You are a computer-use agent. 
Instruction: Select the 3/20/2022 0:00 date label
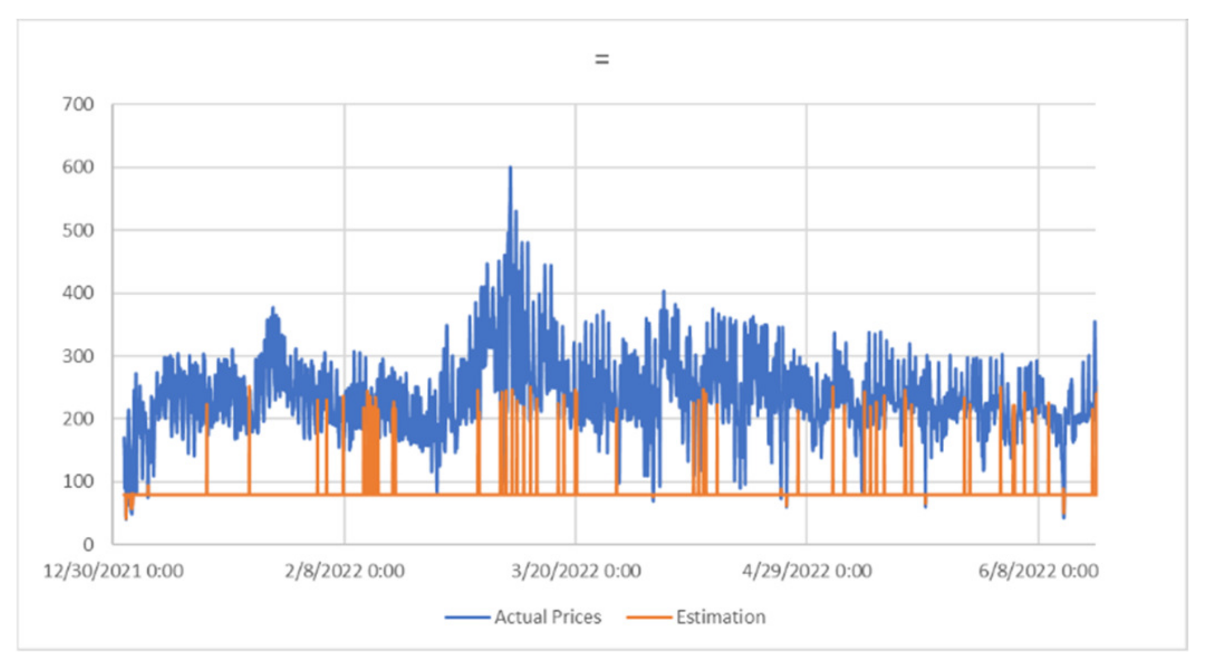click(x=576, y=571)
